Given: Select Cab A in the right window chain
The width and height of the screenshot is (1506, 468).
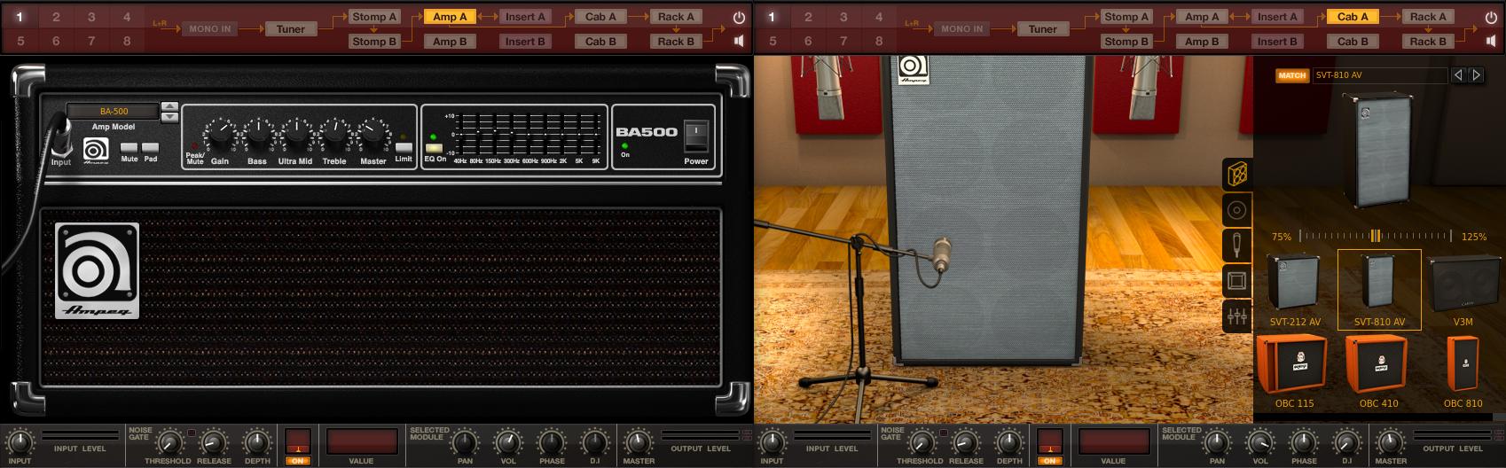Looking at the screenshot, I should [1353, 17].
